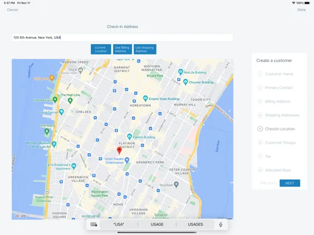Screen dimensions: 314x235
Task: Go to Customer Groups step
Action: click(276, 142)
